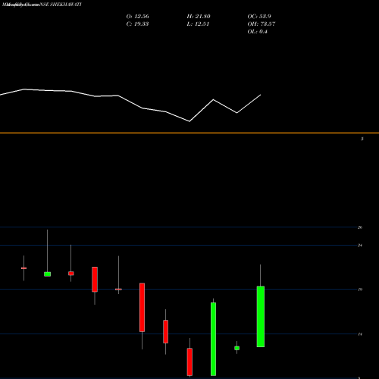Screen dimensions: 379x379
Task: Click the close value C: 19.33
Action: [x=137, y=24]
